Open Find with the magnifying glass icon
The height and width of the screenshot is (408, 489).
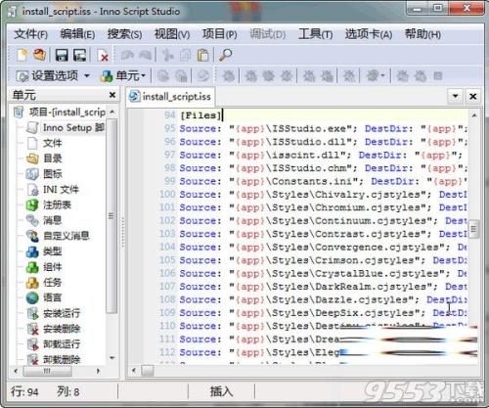225,55
